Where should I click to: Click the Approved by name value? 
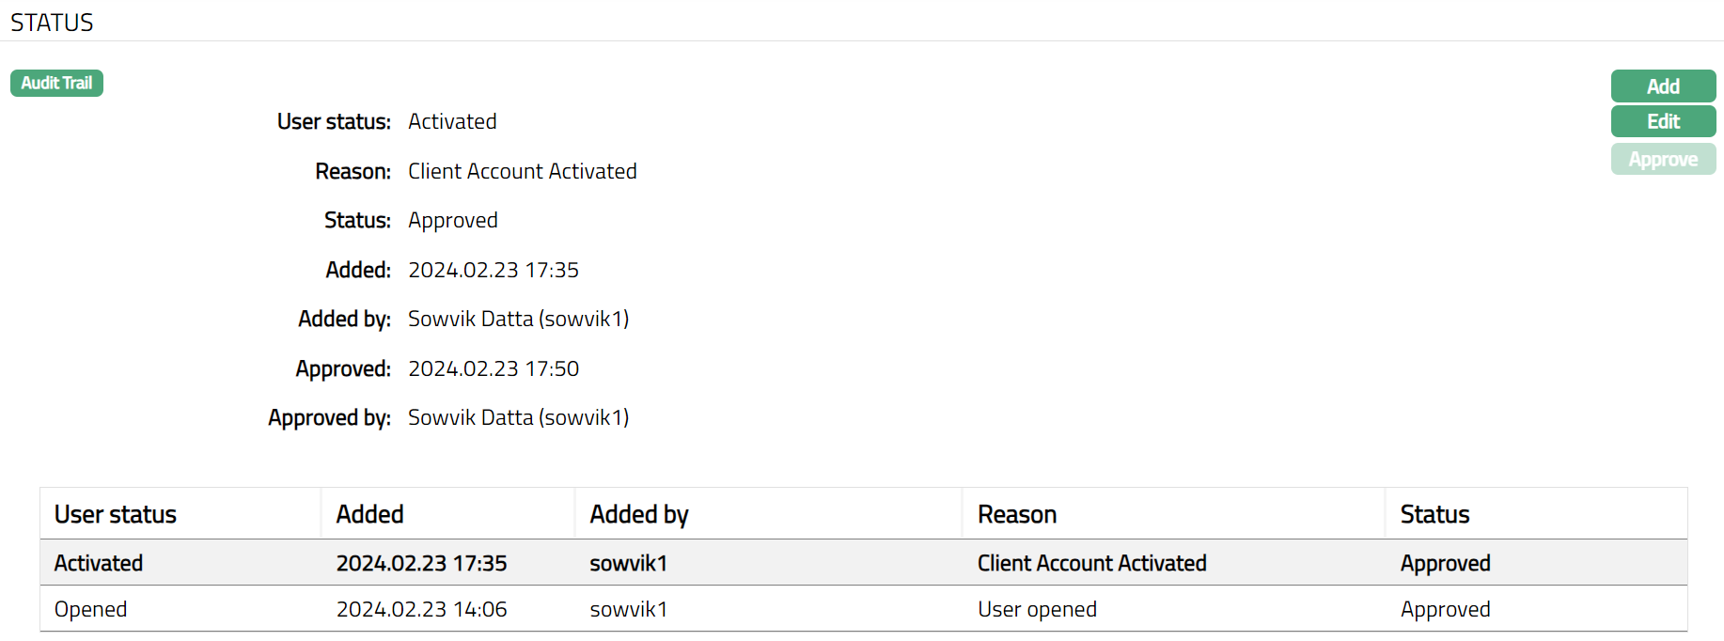pyautogui.click(x=518, y=417)
